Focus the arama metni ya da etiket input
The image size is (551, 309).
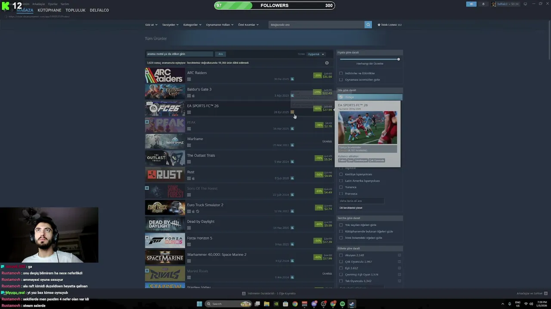(x=180, y=54)
